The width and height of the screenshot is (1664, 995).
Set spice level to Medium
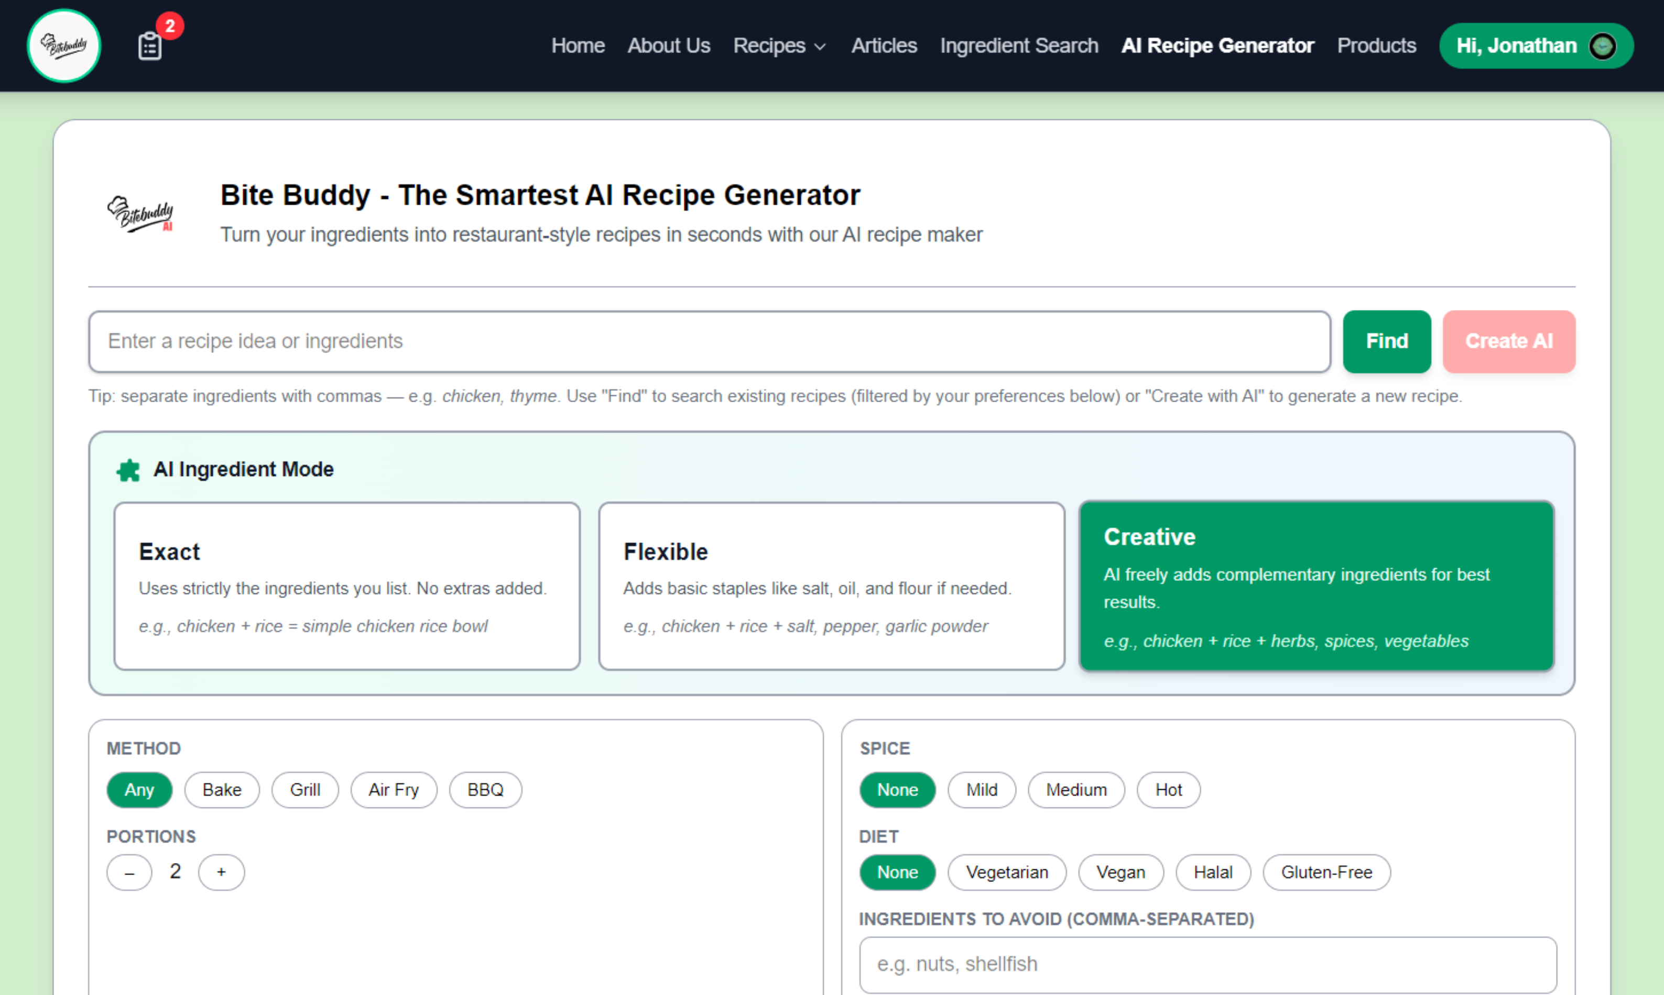pyautogui.click(x=1075, y=790)
